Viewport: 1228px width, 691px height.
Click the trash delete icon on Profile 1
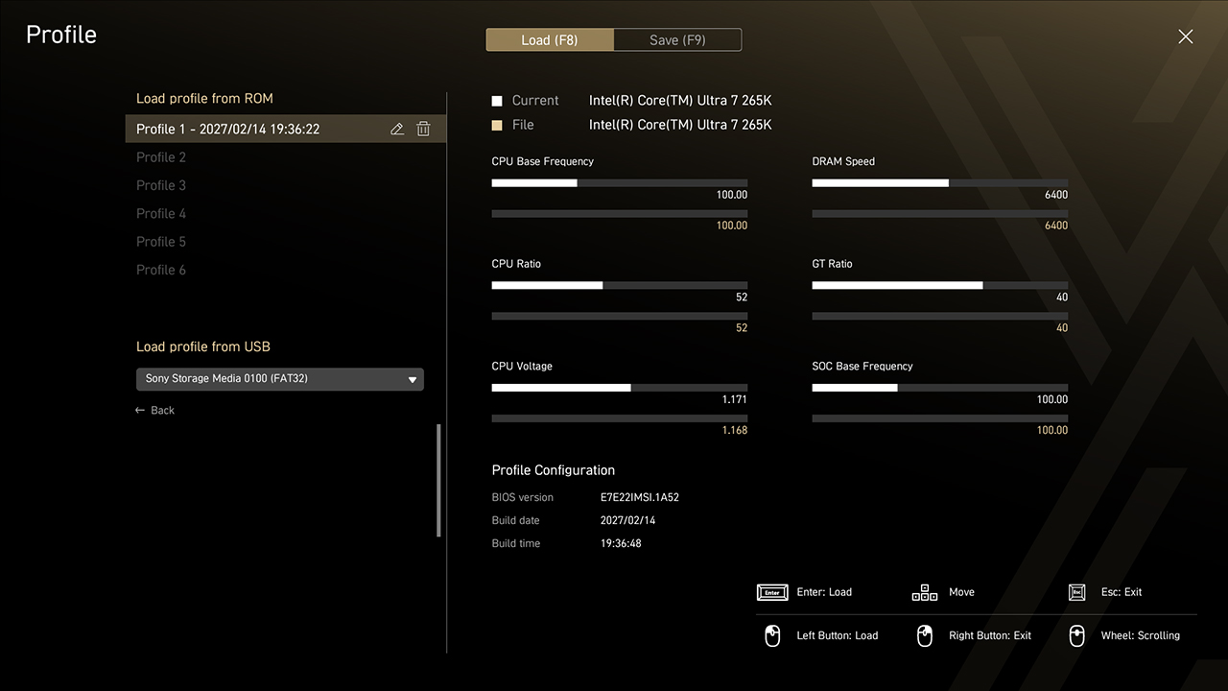click(x=423, y=129)
